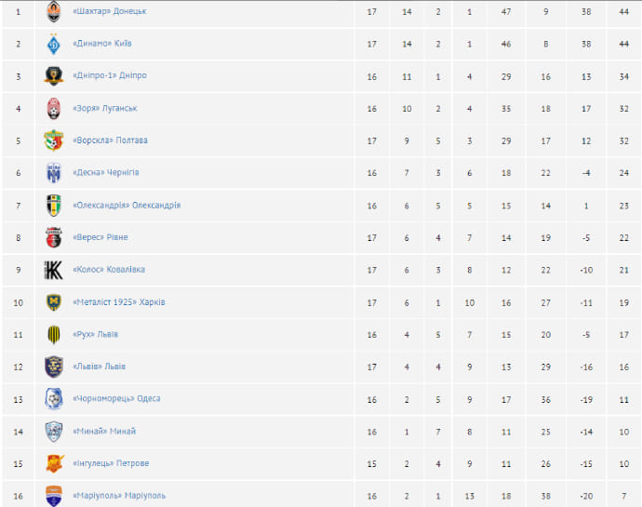Image resolution: width=642 pixels, height=507 pixels.
Task: Click the Dnipro-1 club crest
Action: tap(54, 76)
